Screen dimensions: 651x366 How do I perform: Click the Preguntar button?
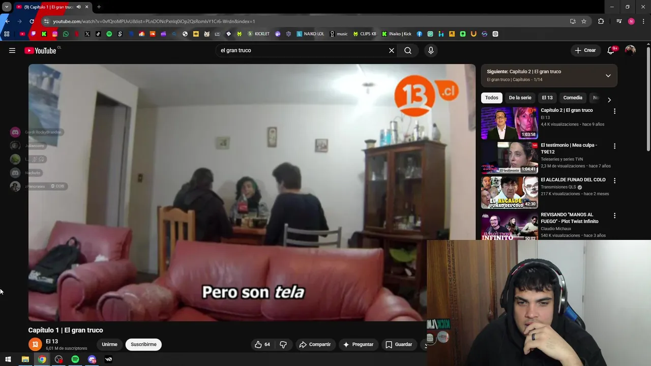[x=358, y=345]
